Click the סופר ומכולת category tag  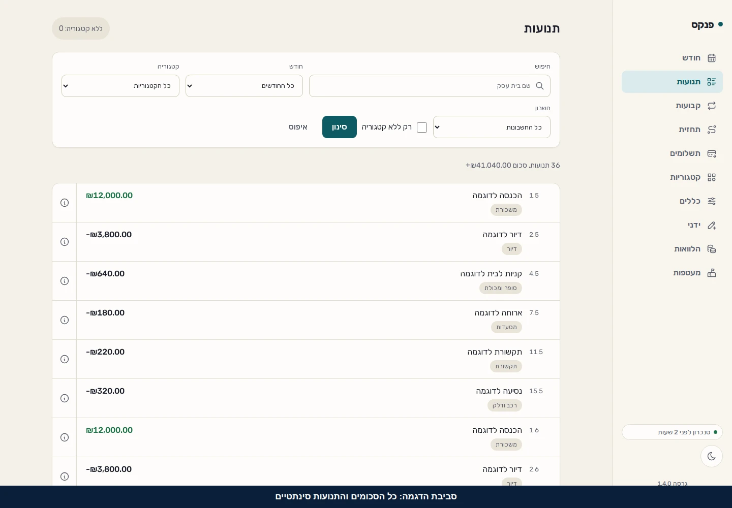tap(501, 288)
